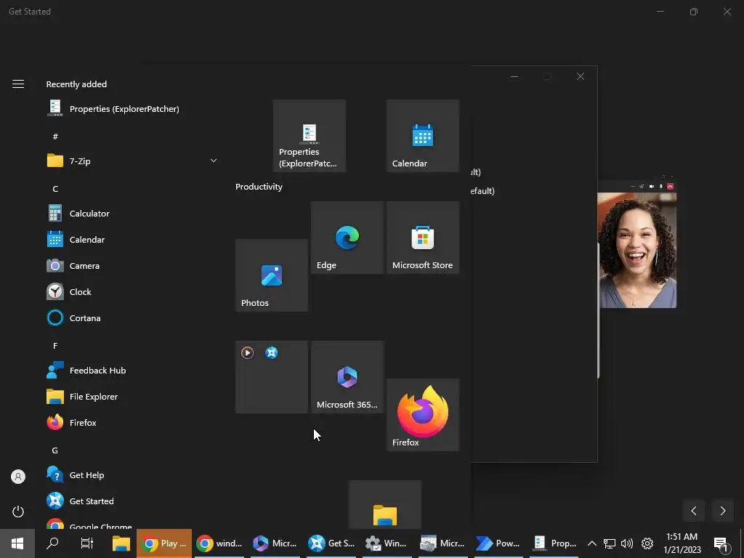744x558 pixels.
Task: Jump to the letter G section header
Action: (x=55, y=450)
